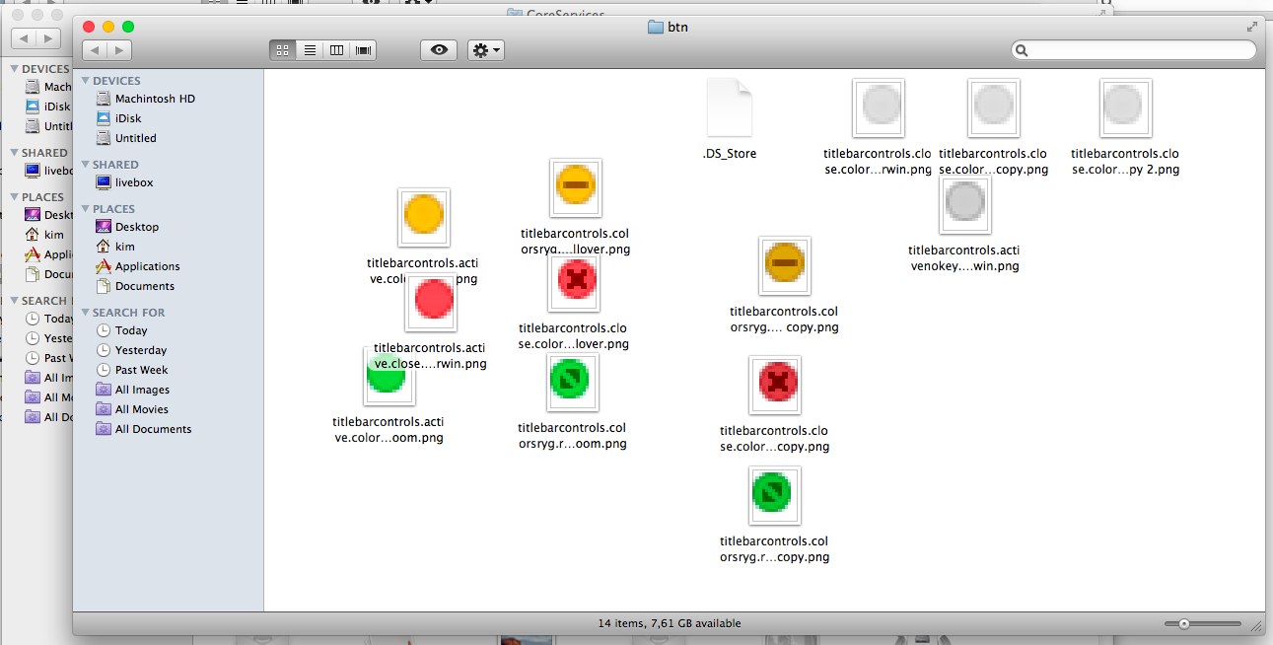Screen dimensions: 1273x645
Task: Select dark green arrows colorsryg.r…copy.png icon
Action: [x=775, y=496]
